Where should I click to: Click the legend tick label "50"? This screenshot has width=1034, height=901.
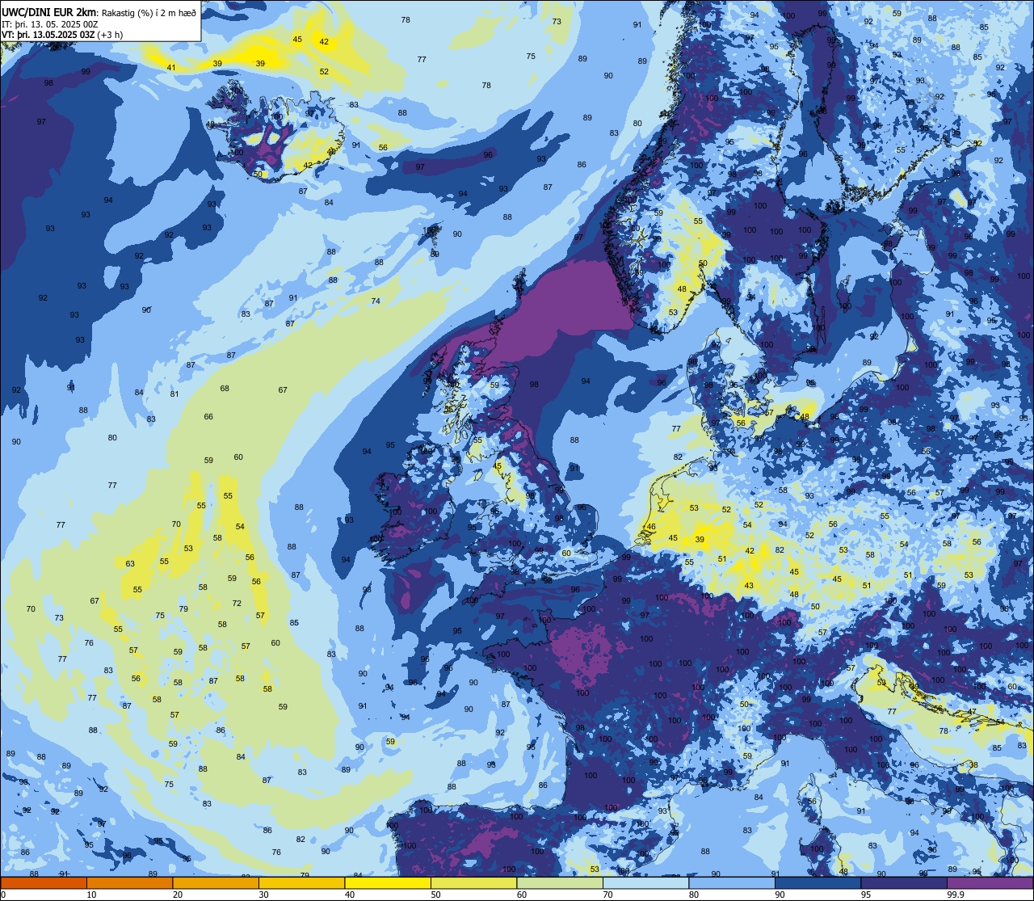pos(435,895)
